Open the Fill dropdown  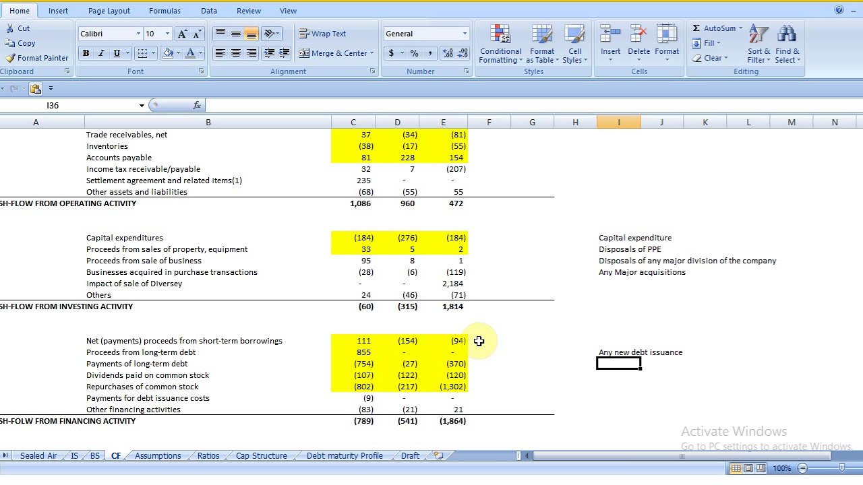706,43
